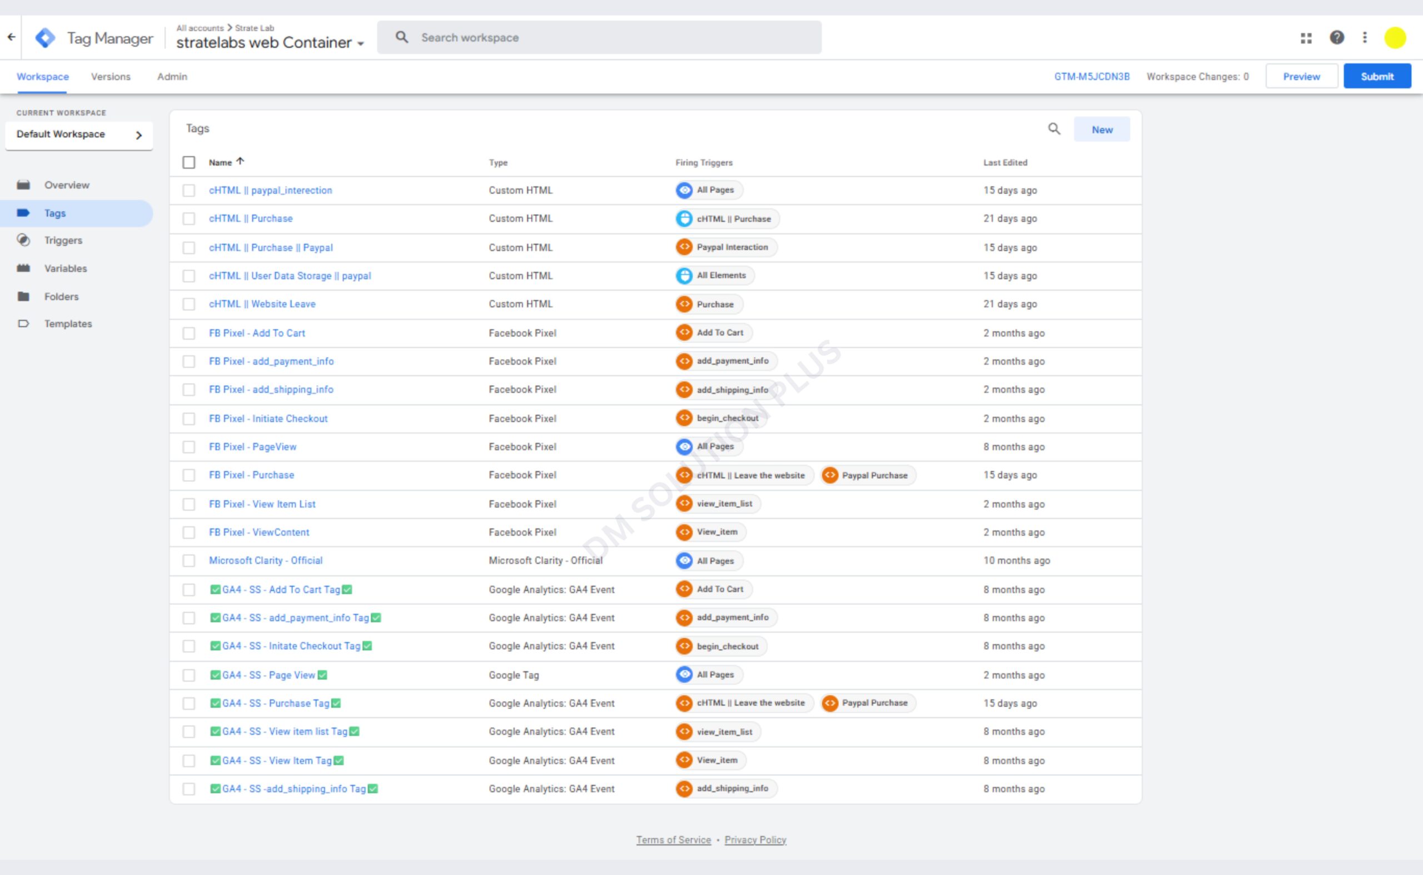Switch to the Admin tab
This screenshot has width=1423, height=875.
(x=172, y=76)
